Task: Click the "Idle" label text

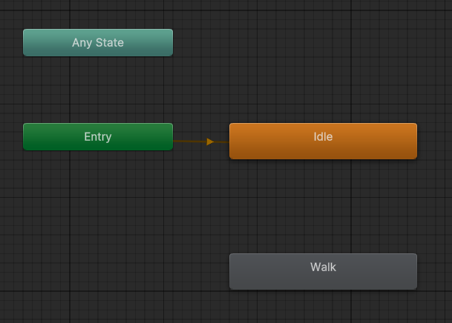Action: tap(323, 137)
